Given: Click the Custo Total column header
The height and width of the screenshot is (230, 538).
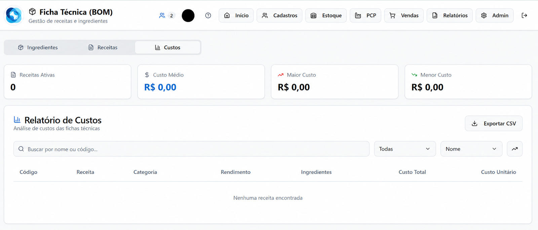Looking at the screenshot, I should [x=412, y=172].
